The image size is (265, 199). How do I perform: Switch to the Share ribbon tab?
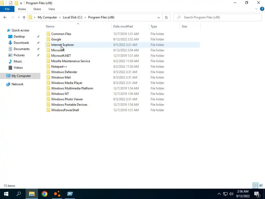click(x=37, y=9)
